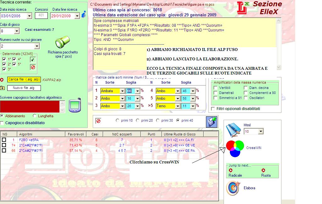The image size is (322, 204).
Task: Open the handheld device icon next to capogioco
Action: [75, 105]
